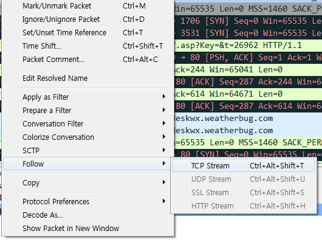Expand the Prepare a Filter submenu
The image size is (322, 245).
pyautogui.click(x=87, y=111)
